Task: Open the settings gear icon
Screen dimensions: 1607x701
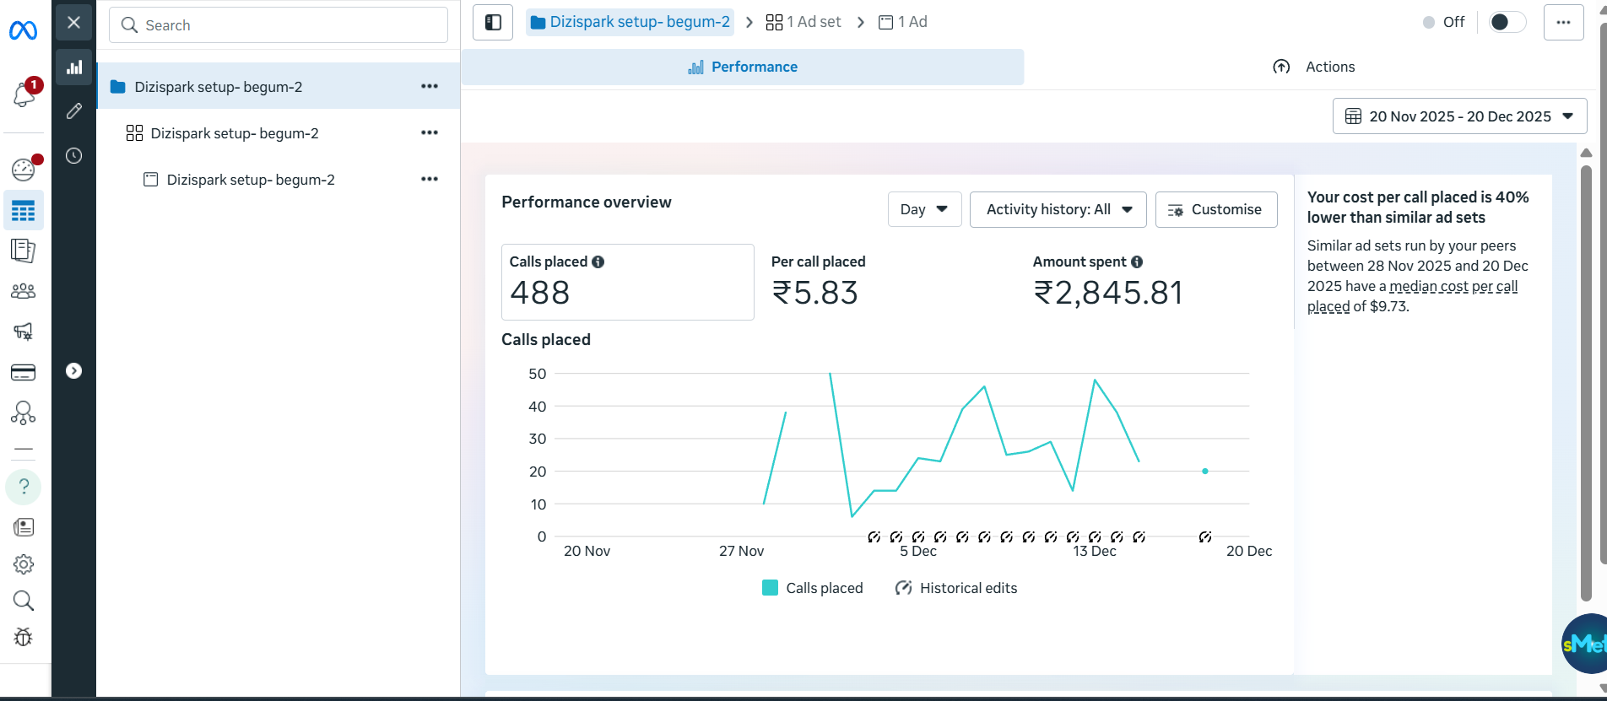Action: coord(24,564)
